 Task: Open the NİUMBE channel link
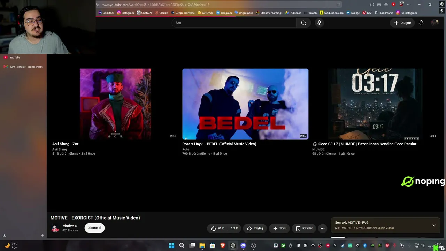318,149
